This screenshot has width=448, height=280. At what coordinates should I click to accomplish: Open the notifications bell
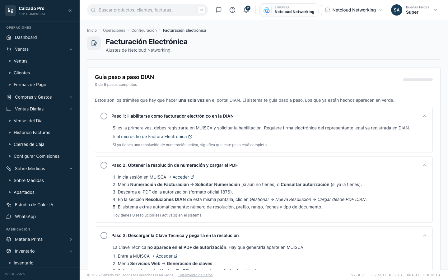pyautogui.click(x=246, y=10)
